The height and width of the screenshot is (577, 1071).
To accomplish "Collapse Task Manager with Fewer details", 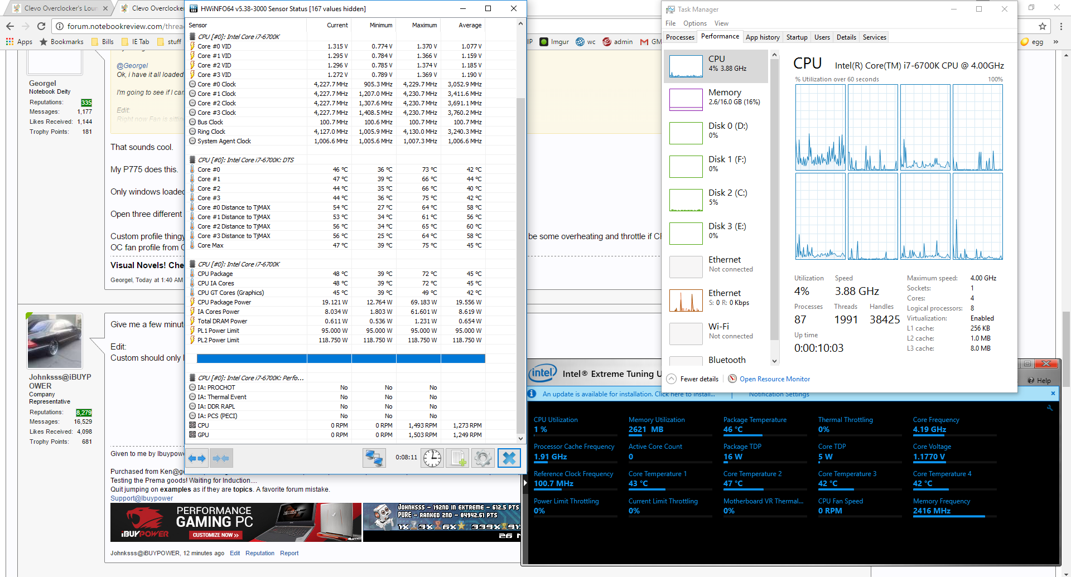I will pyautogui.click(x=692, y=379).
